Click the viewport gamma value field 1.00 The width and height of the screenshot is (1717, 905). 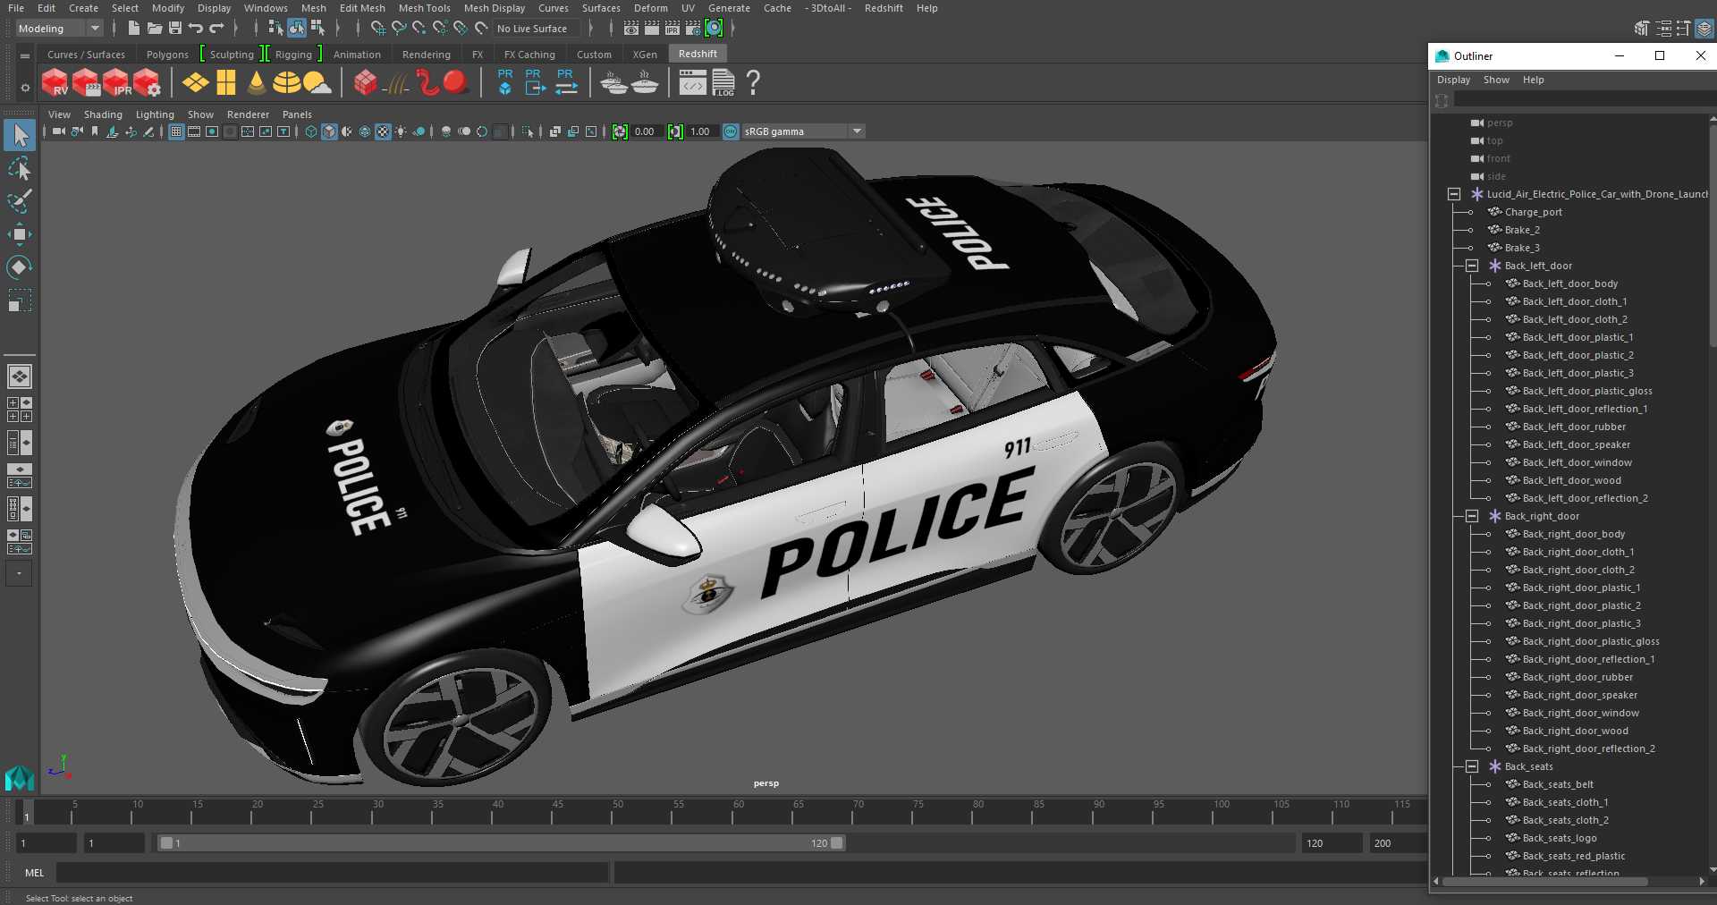[700, 131]
